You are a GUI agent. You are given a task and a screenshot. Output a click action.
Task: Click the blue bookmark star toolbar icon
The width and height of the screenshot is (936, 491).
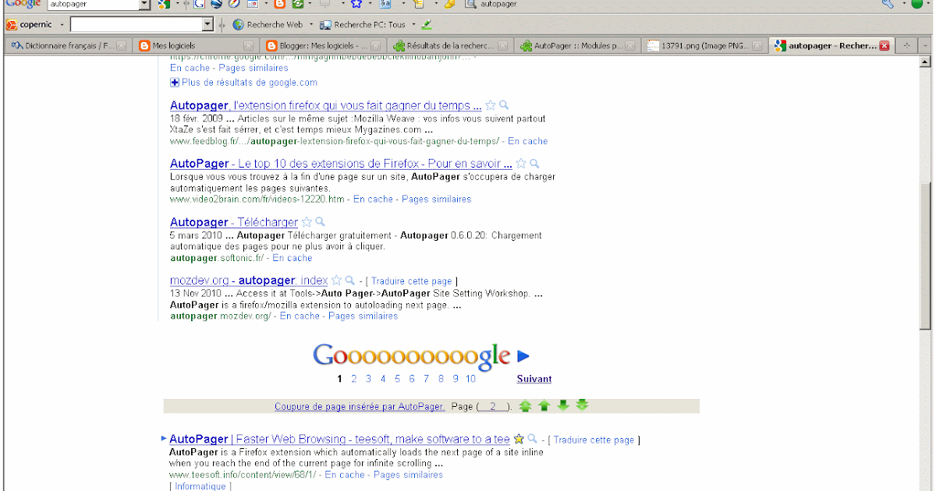point(356,4)
